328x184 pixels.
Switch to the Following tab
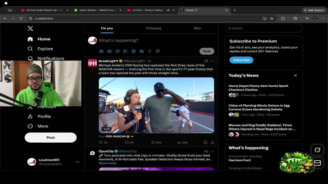pos(153,28)
